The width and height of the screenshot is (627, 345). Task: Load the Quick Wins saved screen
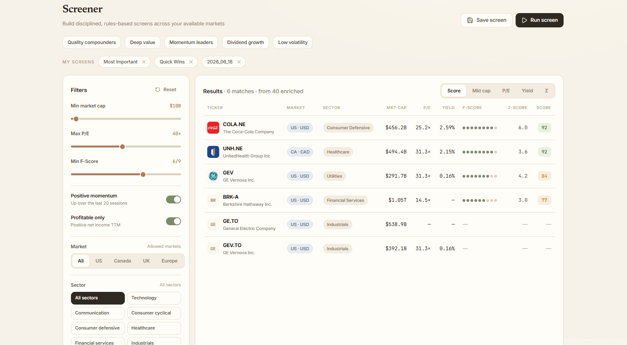coord(172,62)
